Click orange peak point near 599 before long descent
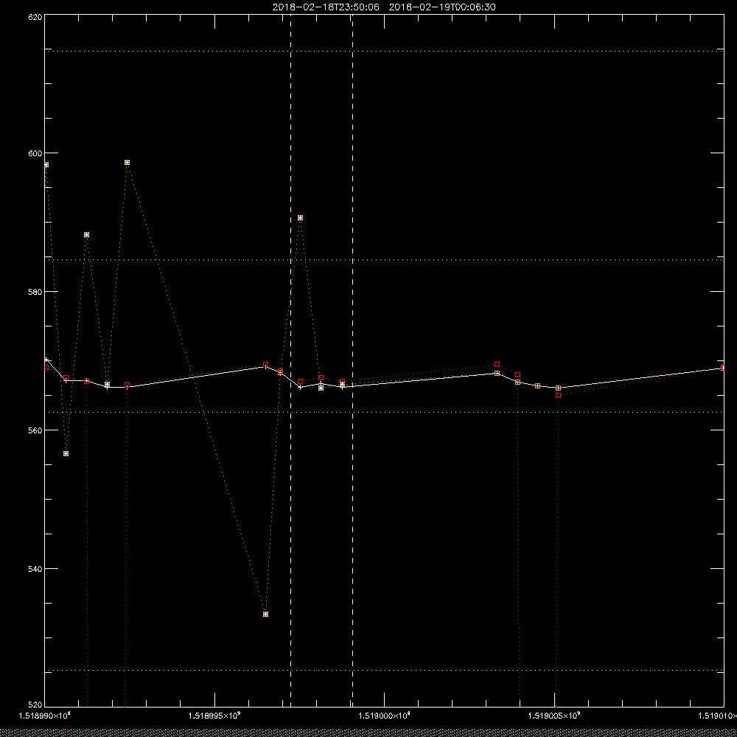The image size is (737, 737). (x=127, y=163)
